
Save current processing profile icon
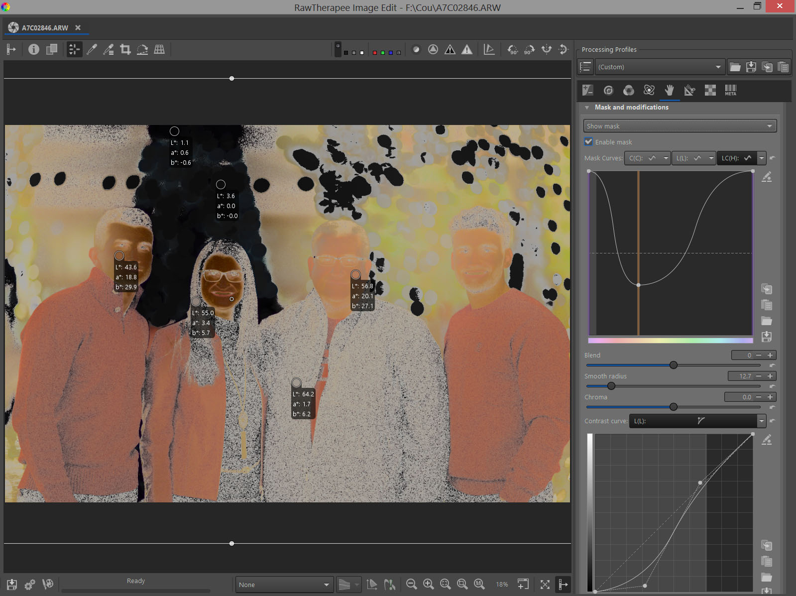[751, 67]
